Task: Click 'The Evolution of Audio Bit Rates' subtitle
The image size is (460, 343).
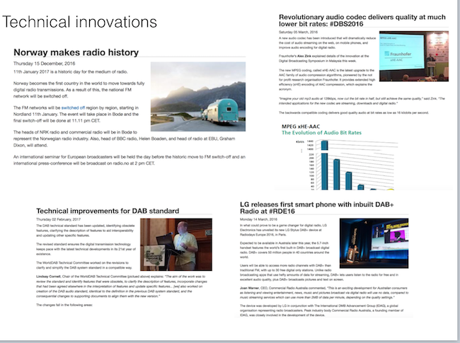Action: 321,132
